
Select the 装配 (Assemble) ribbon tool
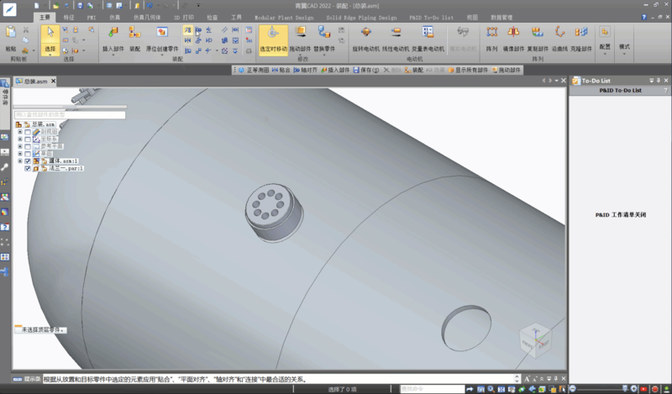pyautogui.click(x=134, y=34)
